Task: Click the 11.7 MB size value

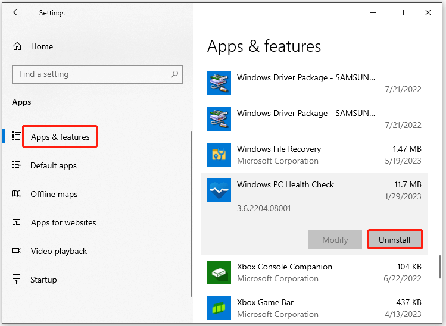Action: 408,184
